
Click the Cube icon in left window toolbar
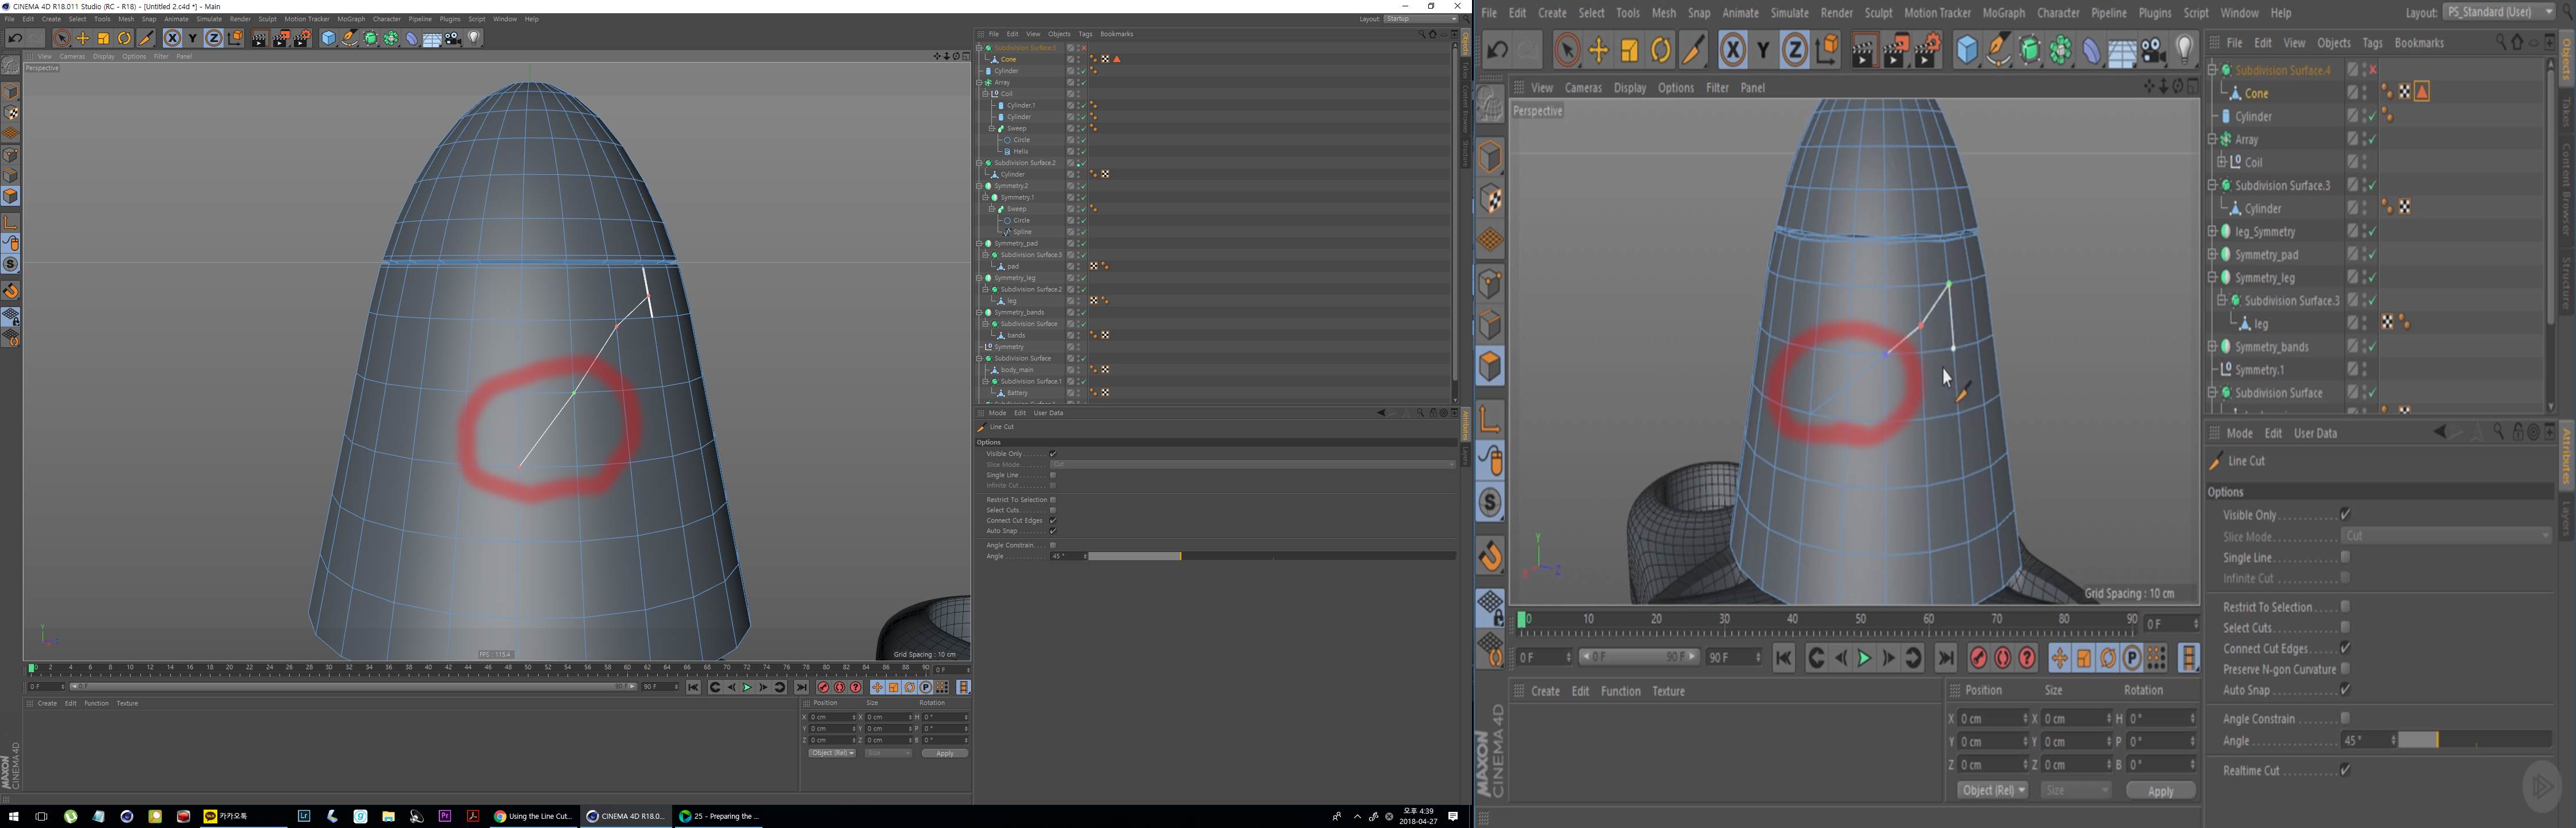(328, 38)
